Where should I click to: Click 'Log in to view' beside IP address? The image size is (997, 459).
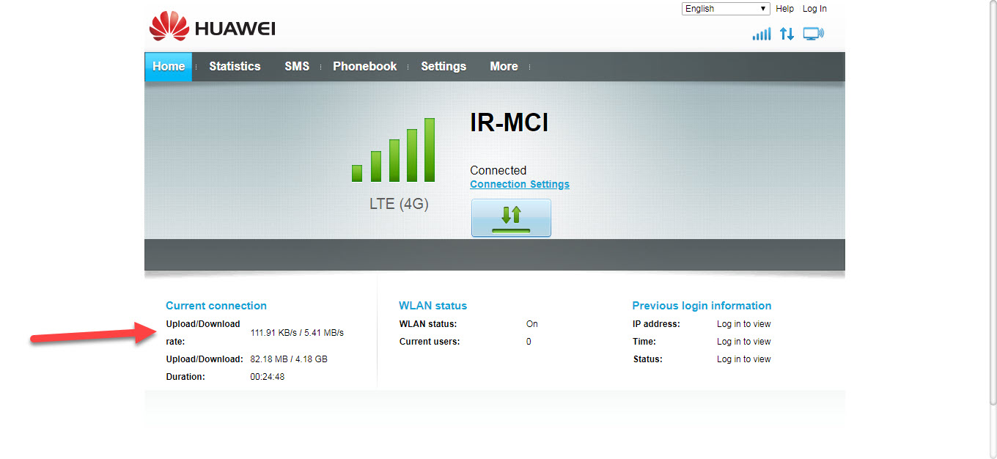coord(743,324)
